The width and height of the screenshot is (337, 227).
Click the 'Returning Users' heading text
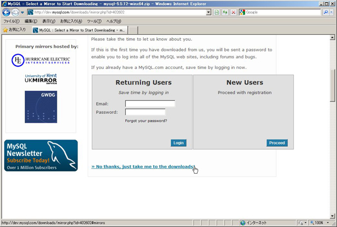coord(144,82)
